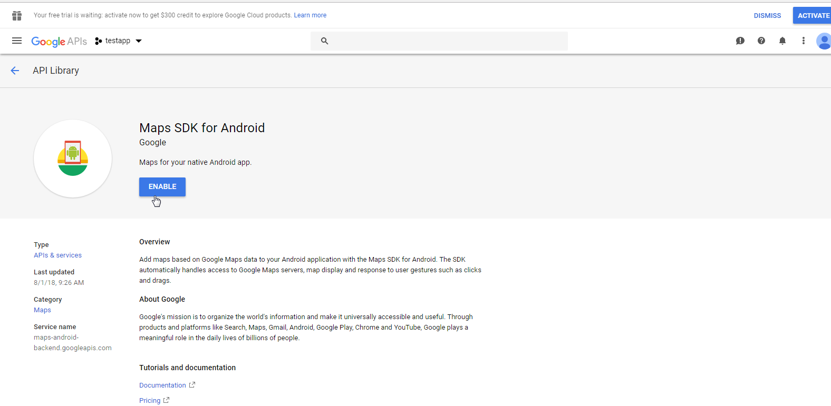Image resolution: width=831 pixels, height=406 pixels.
Task: Open the Documentation link
Action: pyautogui.click(x=162, y=385)
